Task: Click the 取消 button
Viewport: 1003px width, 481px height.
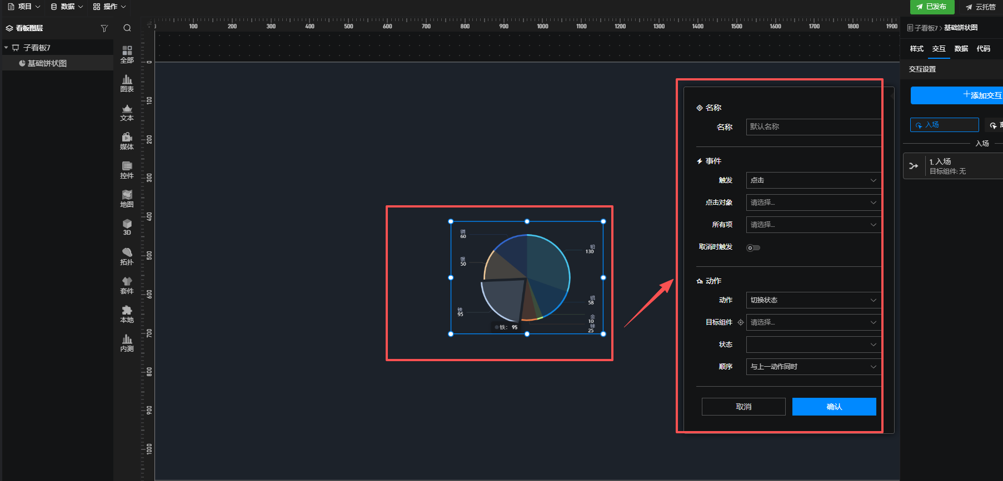Action: 743,407
